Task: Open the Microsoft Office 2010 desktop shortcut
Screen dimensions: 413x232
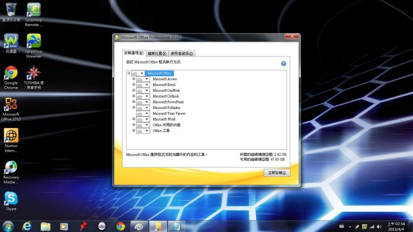Action: 11,109
